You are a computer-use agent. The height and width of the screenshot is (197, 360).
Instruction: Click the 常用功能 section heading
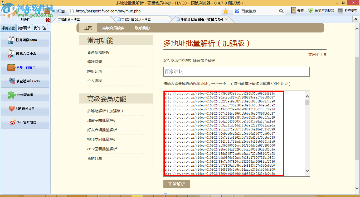click(x=100, y=41)
